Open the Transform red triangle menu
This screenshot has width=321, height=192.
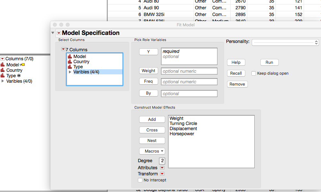click(x=162, y=174)
